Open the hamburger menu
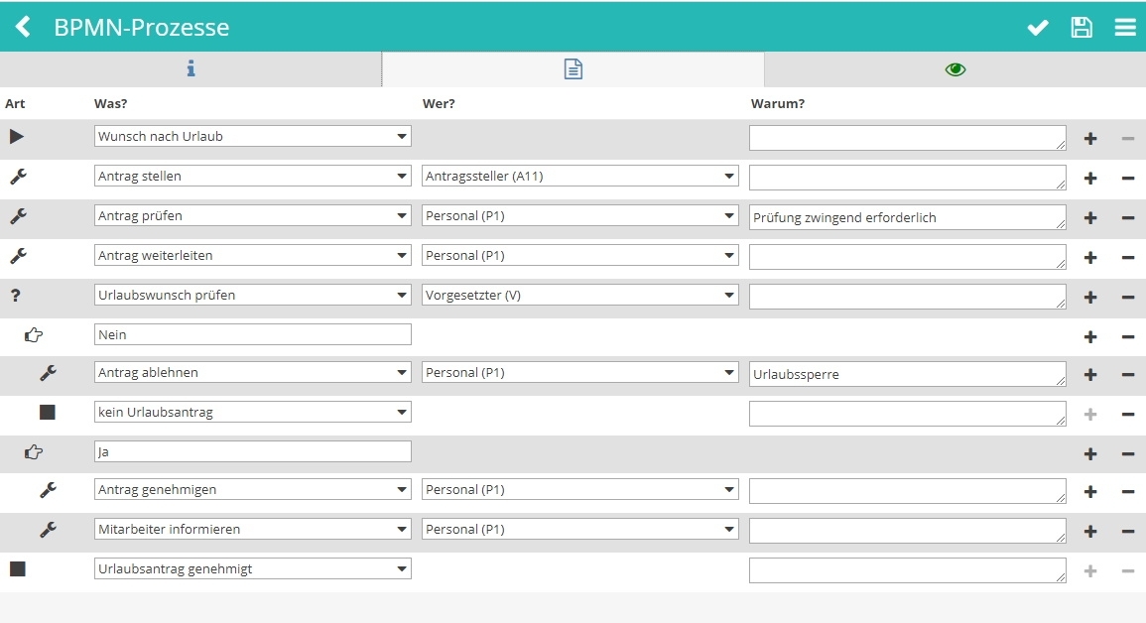The height and width of the screenshot is (623, 1146). click(x=1125, y=27)
